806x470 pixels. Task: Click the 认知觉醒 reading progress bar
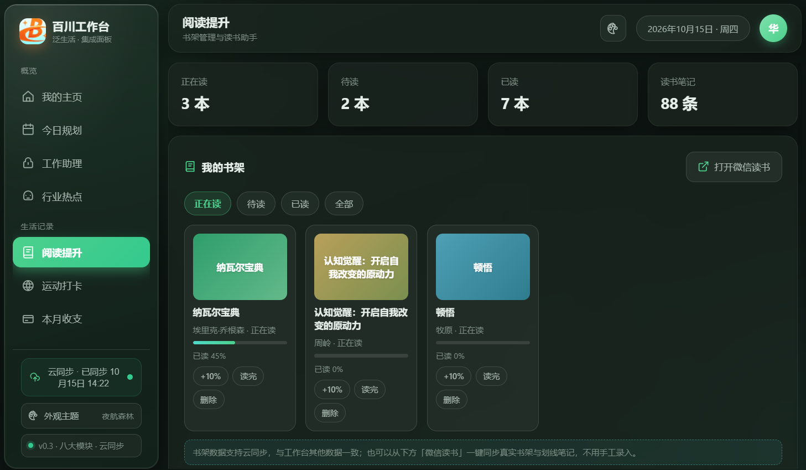(x=361, y=356)
